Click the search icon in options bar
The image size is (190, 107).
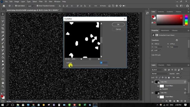(177, 6)
